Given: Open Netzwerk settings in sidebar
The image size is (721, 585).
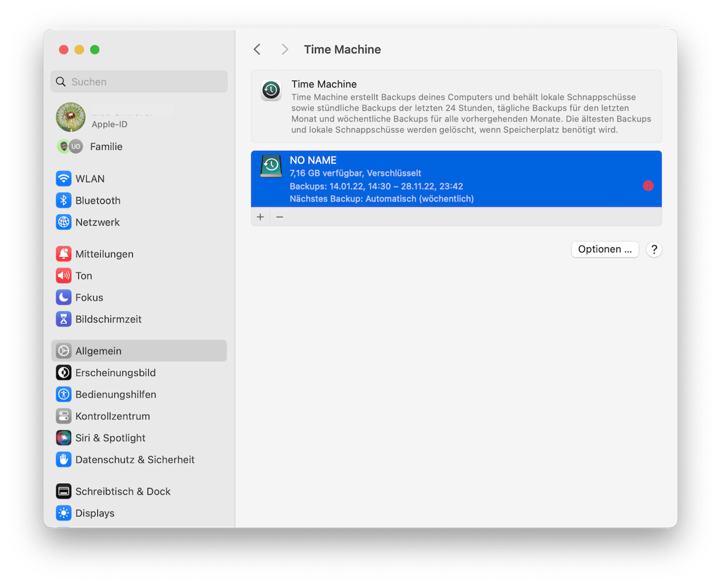Looking at the screenshot, I should click(139, 222).
